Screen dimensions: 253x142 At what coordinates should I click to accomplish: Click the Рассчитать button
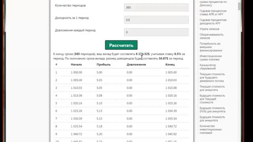click(x=121, y=45)
